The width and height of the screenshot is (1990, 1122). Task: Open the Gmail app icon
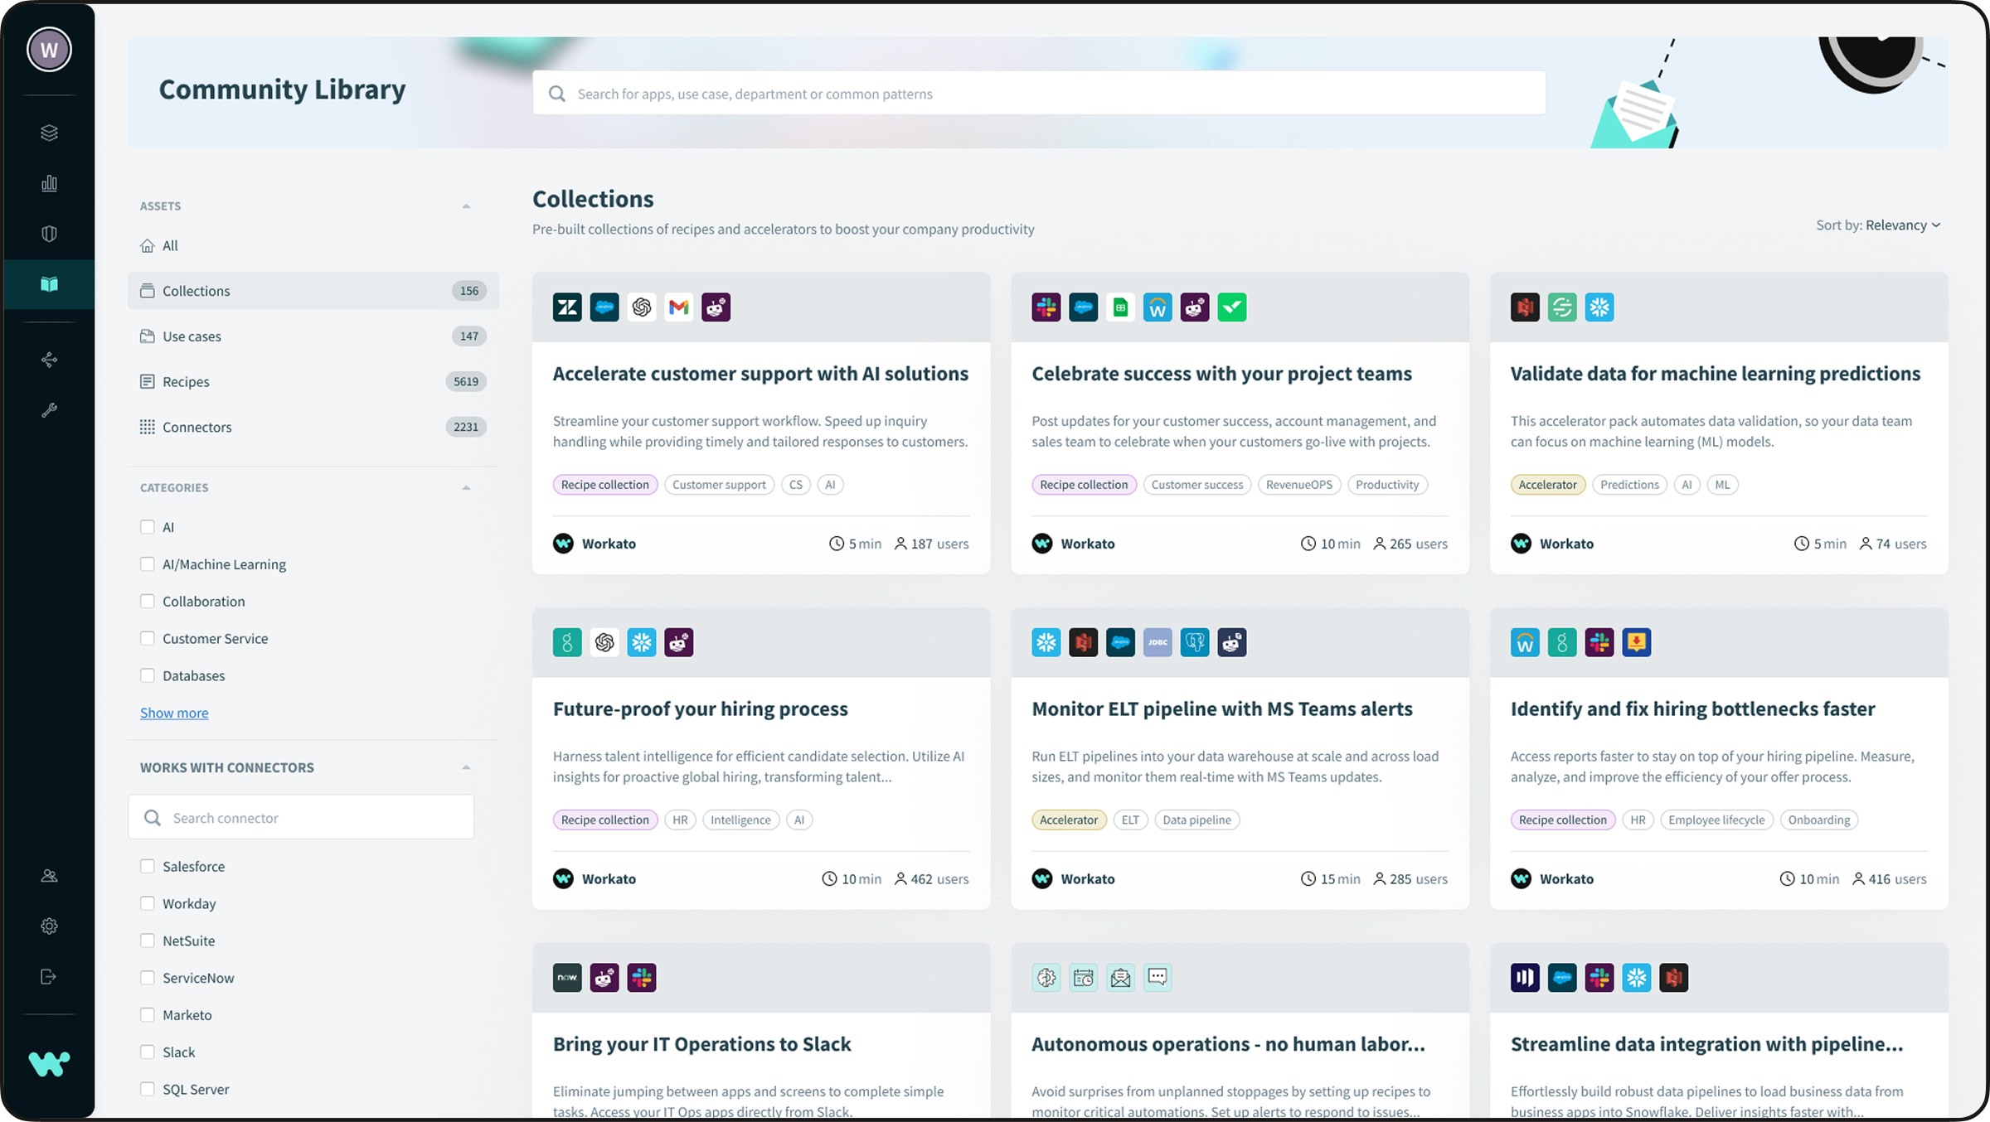[679, 307]
